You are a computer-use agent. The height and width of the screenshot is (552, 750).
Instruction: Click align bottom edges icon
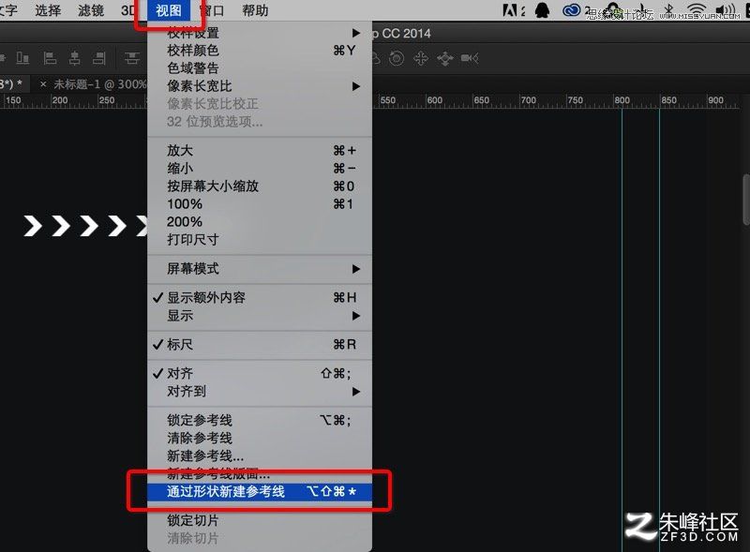[22, 58]
